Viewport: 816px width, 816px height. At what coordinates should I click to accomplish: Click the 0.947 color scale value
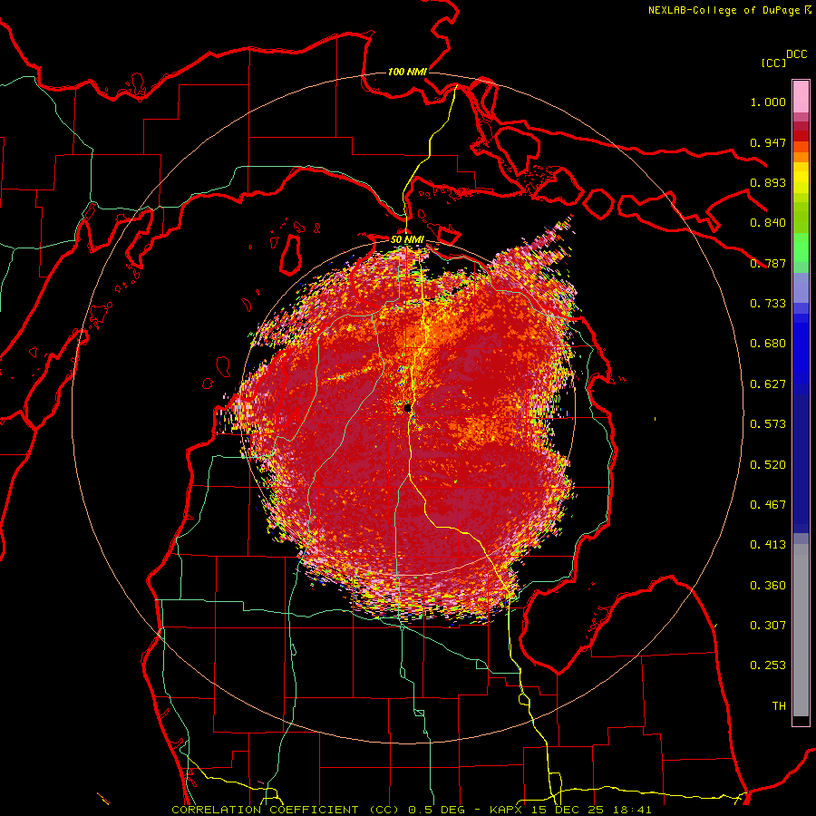768,142
